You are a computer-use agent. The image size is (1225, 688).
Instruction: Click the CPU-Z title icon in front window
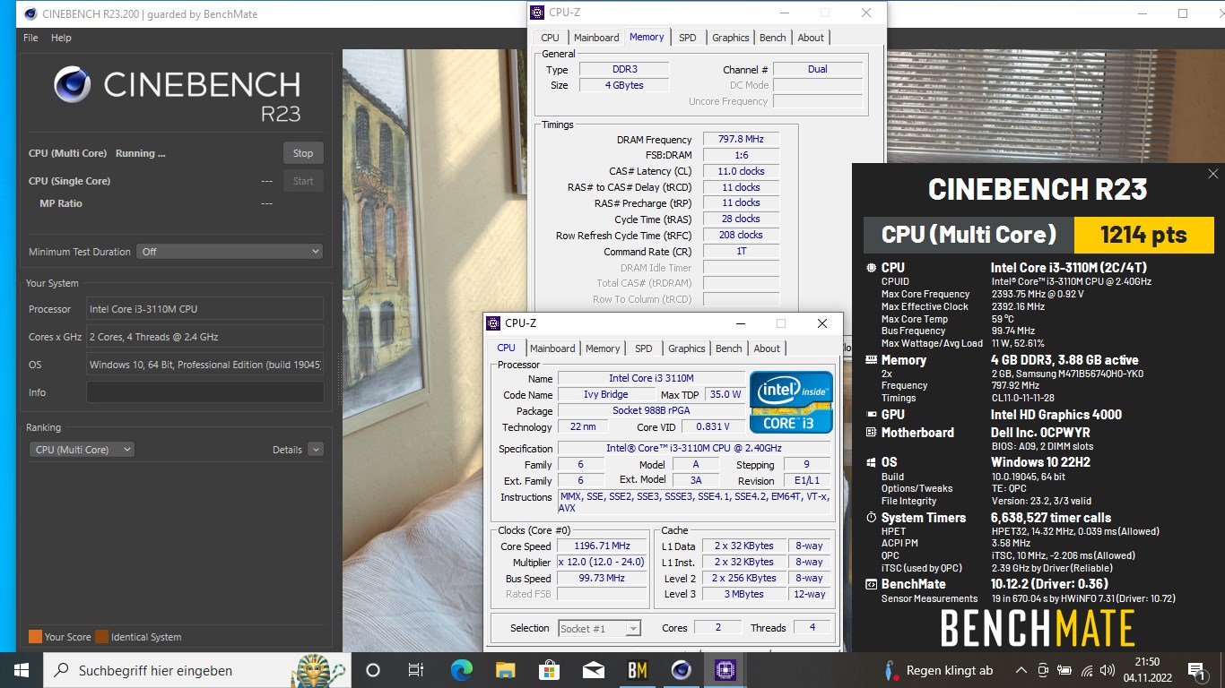pyautogui.click(x=493, y=323)
